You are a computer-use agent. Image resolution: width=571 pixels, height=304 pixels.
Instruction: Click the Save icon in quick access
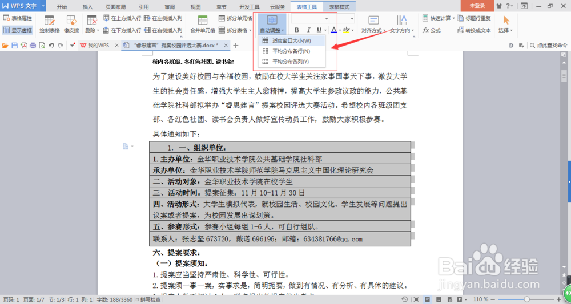point(15,46)
